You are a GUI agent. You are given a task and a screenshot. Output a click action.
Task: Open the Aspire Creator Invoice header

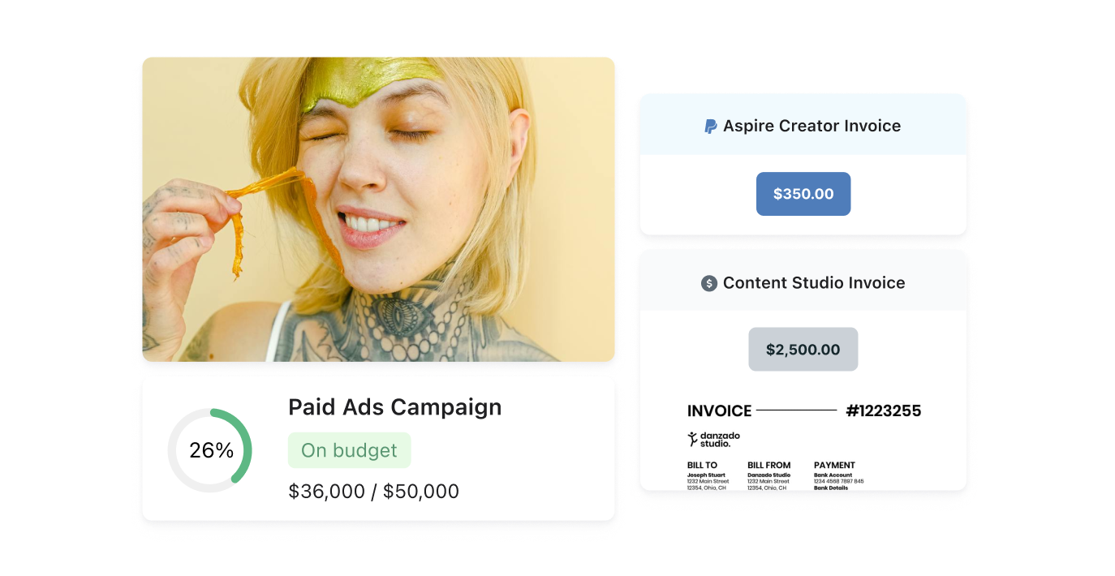[x=803, y=126]
